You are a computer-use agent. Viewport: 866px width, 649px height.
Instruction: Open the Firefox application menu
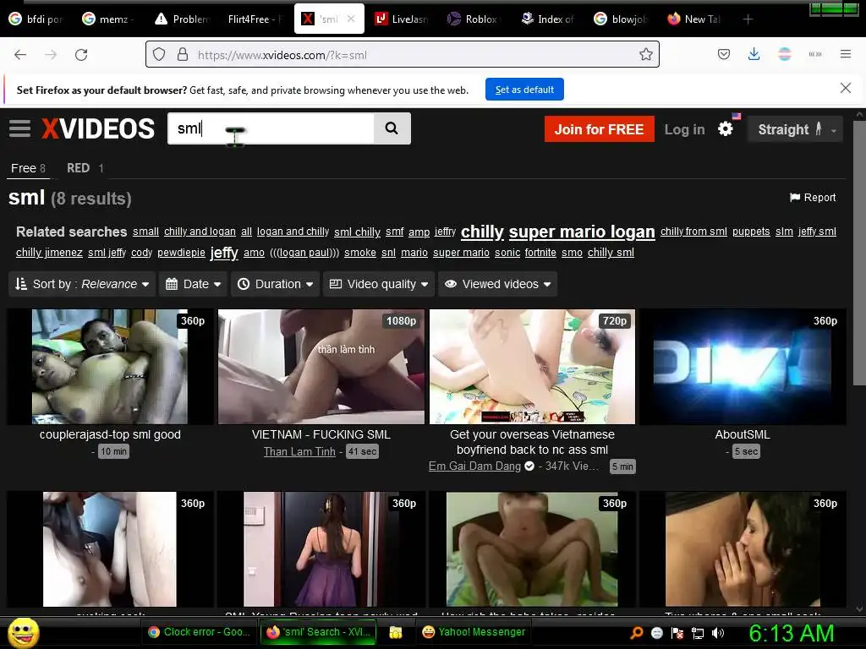(x=846, y=54)
